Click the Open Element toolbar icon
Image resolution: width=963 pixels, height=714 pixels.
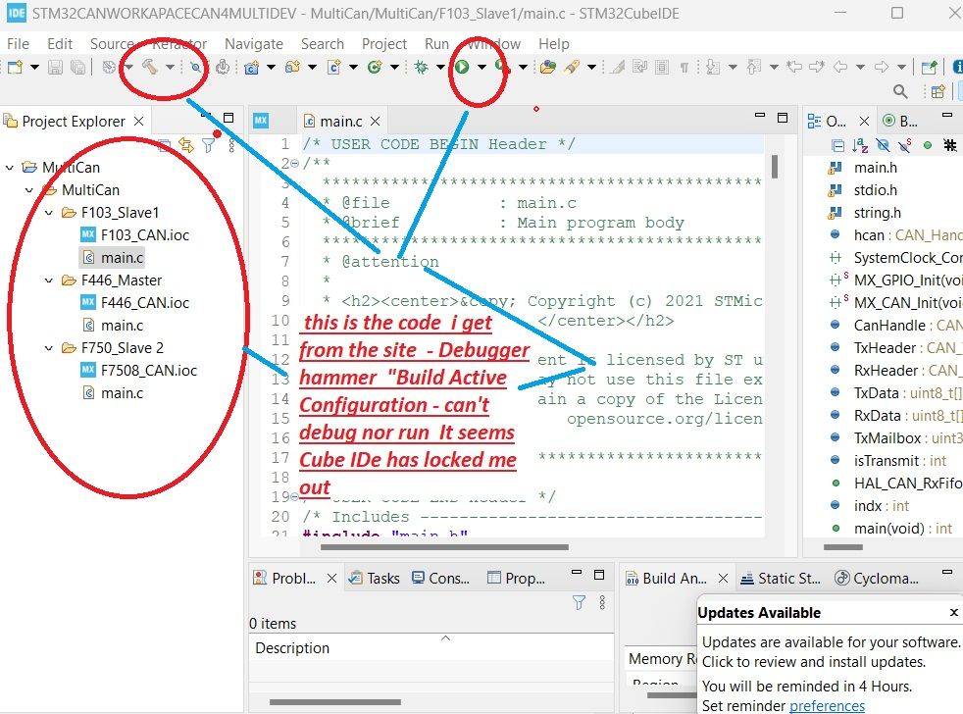(x=548, y=67)
